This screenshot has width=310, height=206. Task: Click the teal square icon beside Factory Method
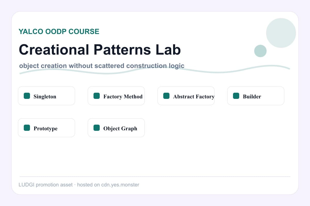(97, 96)
